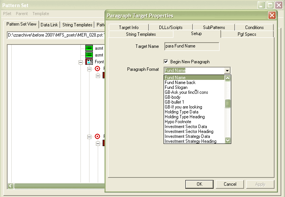Select Investment Strategy Data option
The width and height of the screenshot is (285, 197).
pos(194,136)
